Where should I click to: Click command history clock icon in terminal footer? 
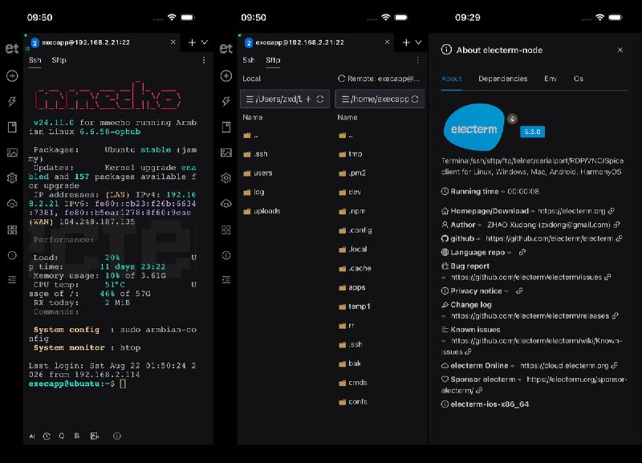47,436
